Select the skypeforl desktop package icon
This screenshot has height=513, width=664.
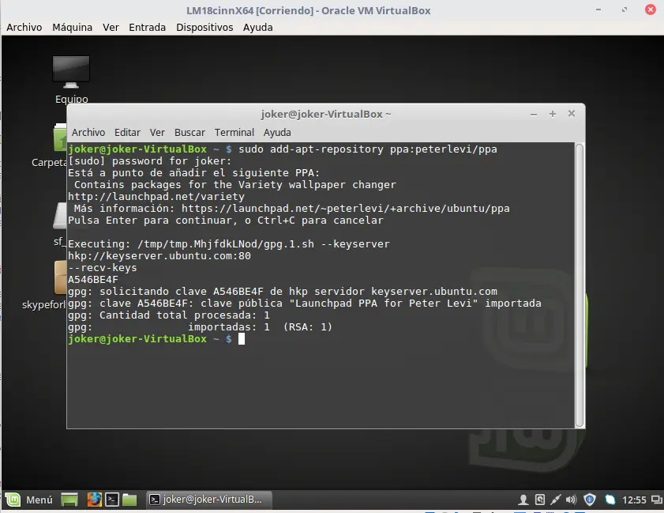click(x=60, y=277)
